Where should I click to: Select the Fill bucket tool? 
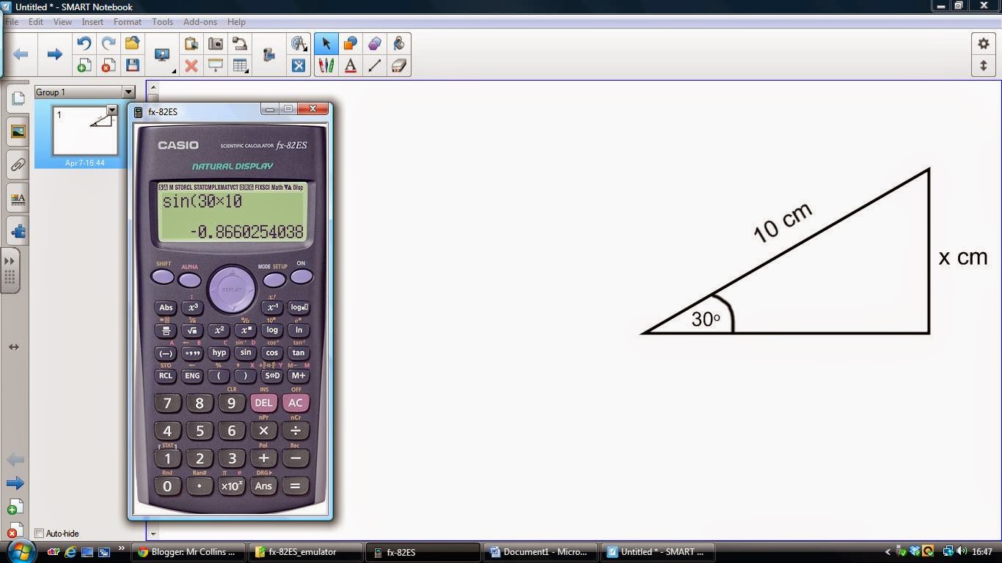(x=398, y=44)
